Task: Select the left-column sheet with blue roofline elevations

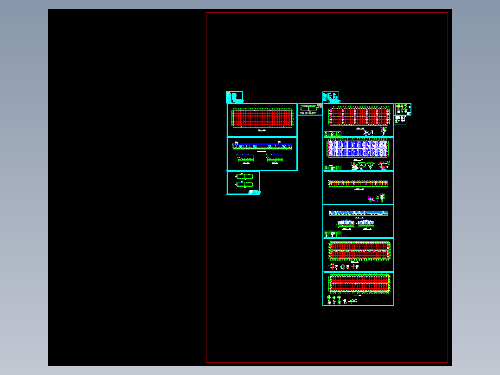Action: coord(262,154)
